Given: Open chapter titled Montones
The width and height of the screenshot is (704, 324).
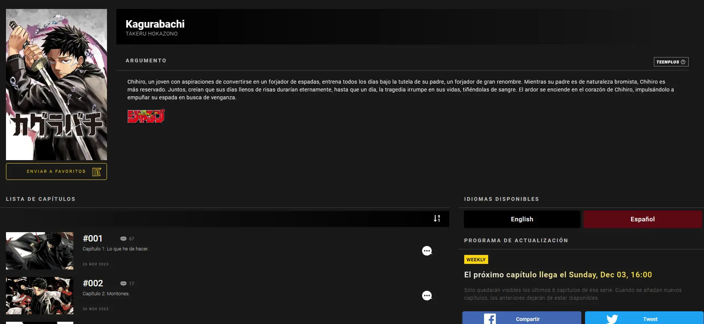Looking at the screenshot, I should click(106, 294).
